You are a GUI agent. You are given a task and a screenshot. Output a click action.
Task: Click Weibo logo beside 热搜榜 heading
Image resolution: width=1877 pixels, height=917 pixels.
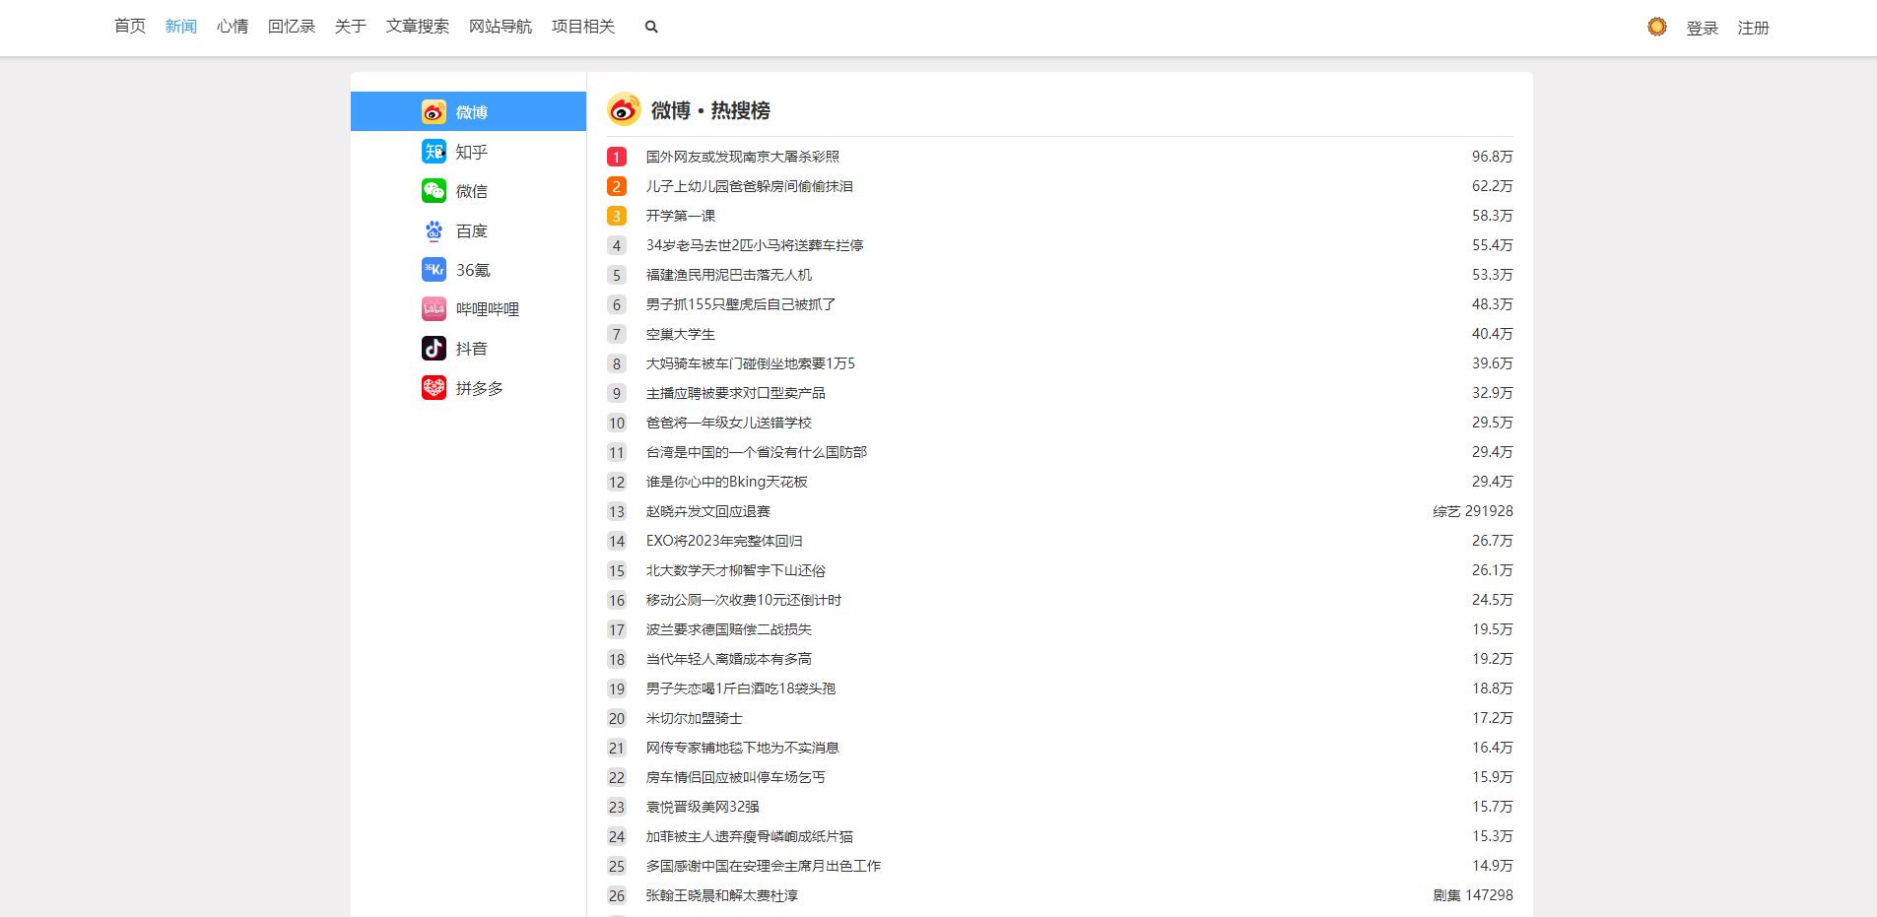tap(624, 109)
